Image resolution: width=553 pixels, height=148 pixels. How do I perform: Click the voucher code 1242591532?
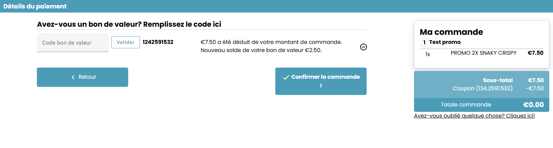click(x=158, y=42)
